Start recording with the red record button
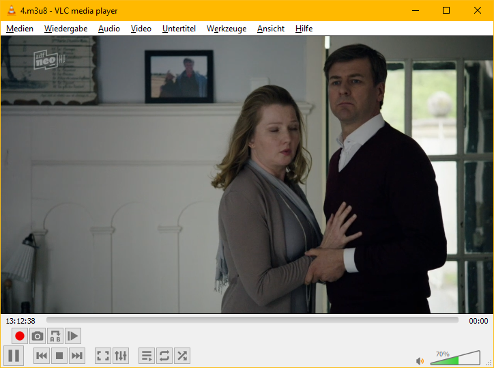Viewport: 494px width, 368px height. tap(20, 336)
